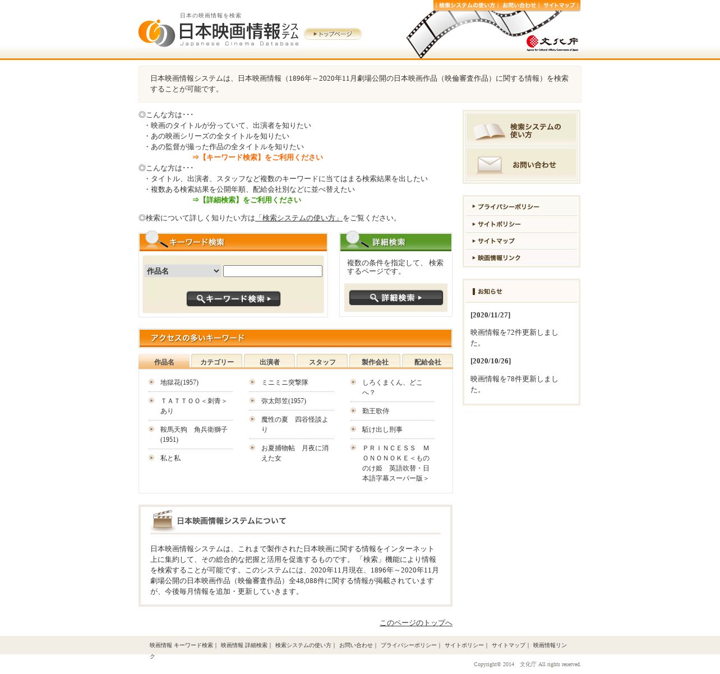Open footer link お問い合わせ
The height and width of the screenshot is (674, 720).
tap(356, 645)
